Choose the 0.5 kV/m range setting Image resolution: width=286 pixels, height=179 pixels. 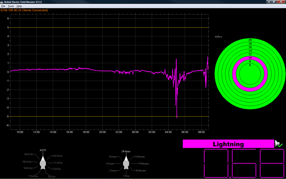coord(58,156)
